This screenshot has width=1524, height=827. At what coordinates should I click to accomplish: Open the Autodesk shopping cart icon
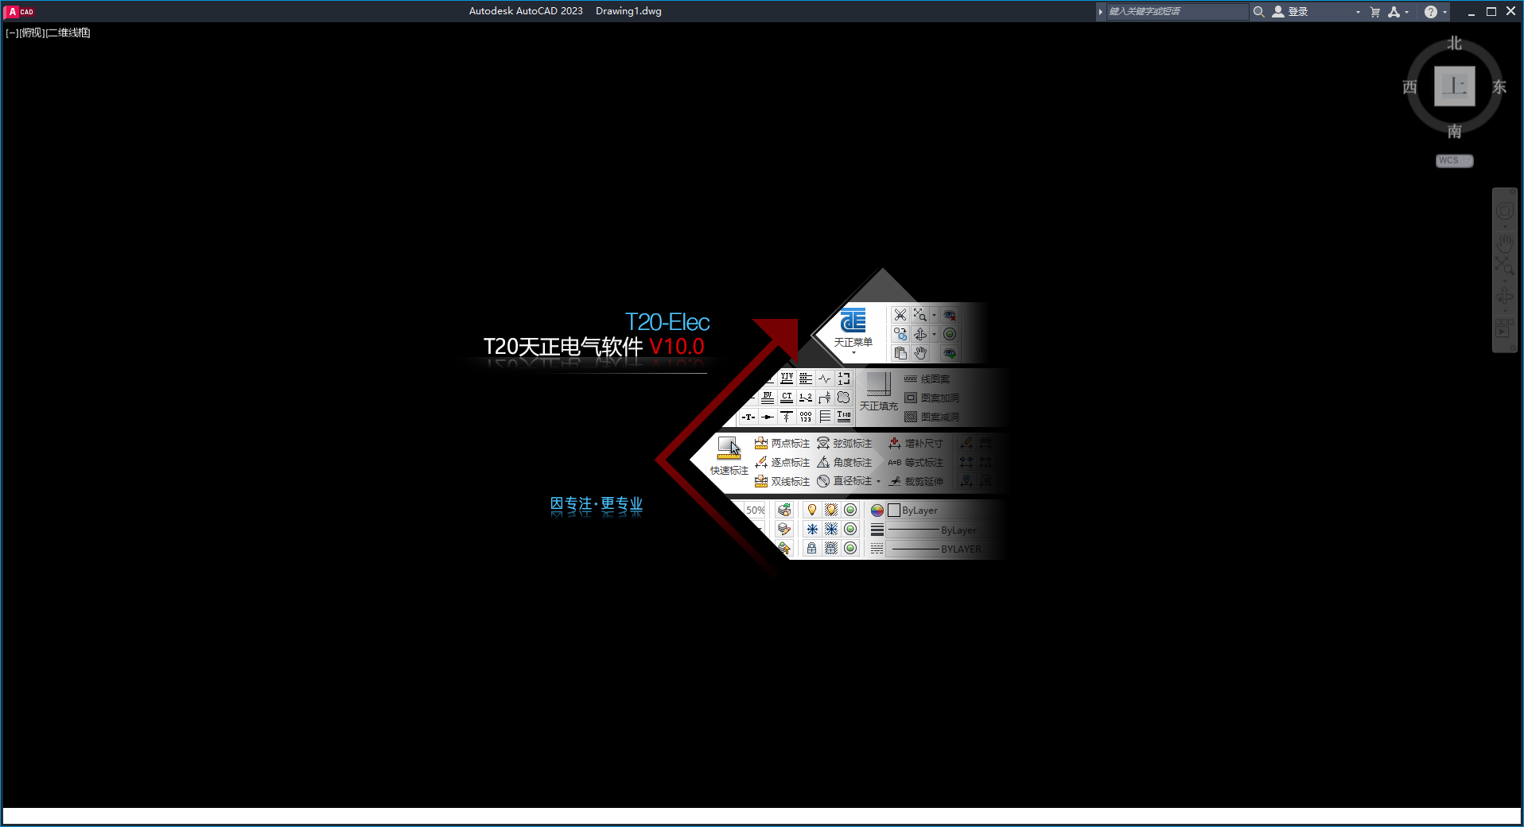coord(1374,11)
